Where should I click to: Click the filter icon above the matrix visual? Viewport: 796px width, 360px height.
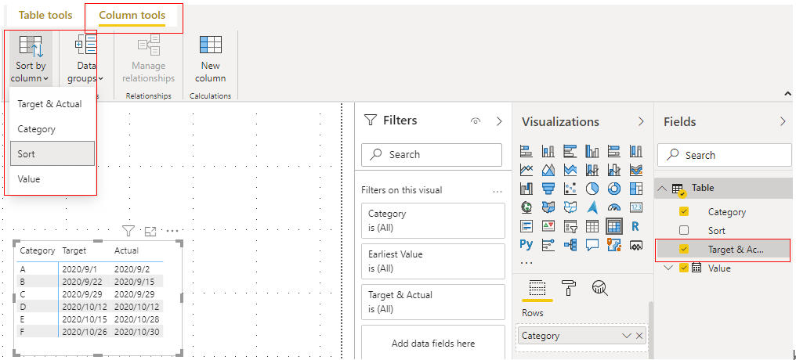[128, 231]
